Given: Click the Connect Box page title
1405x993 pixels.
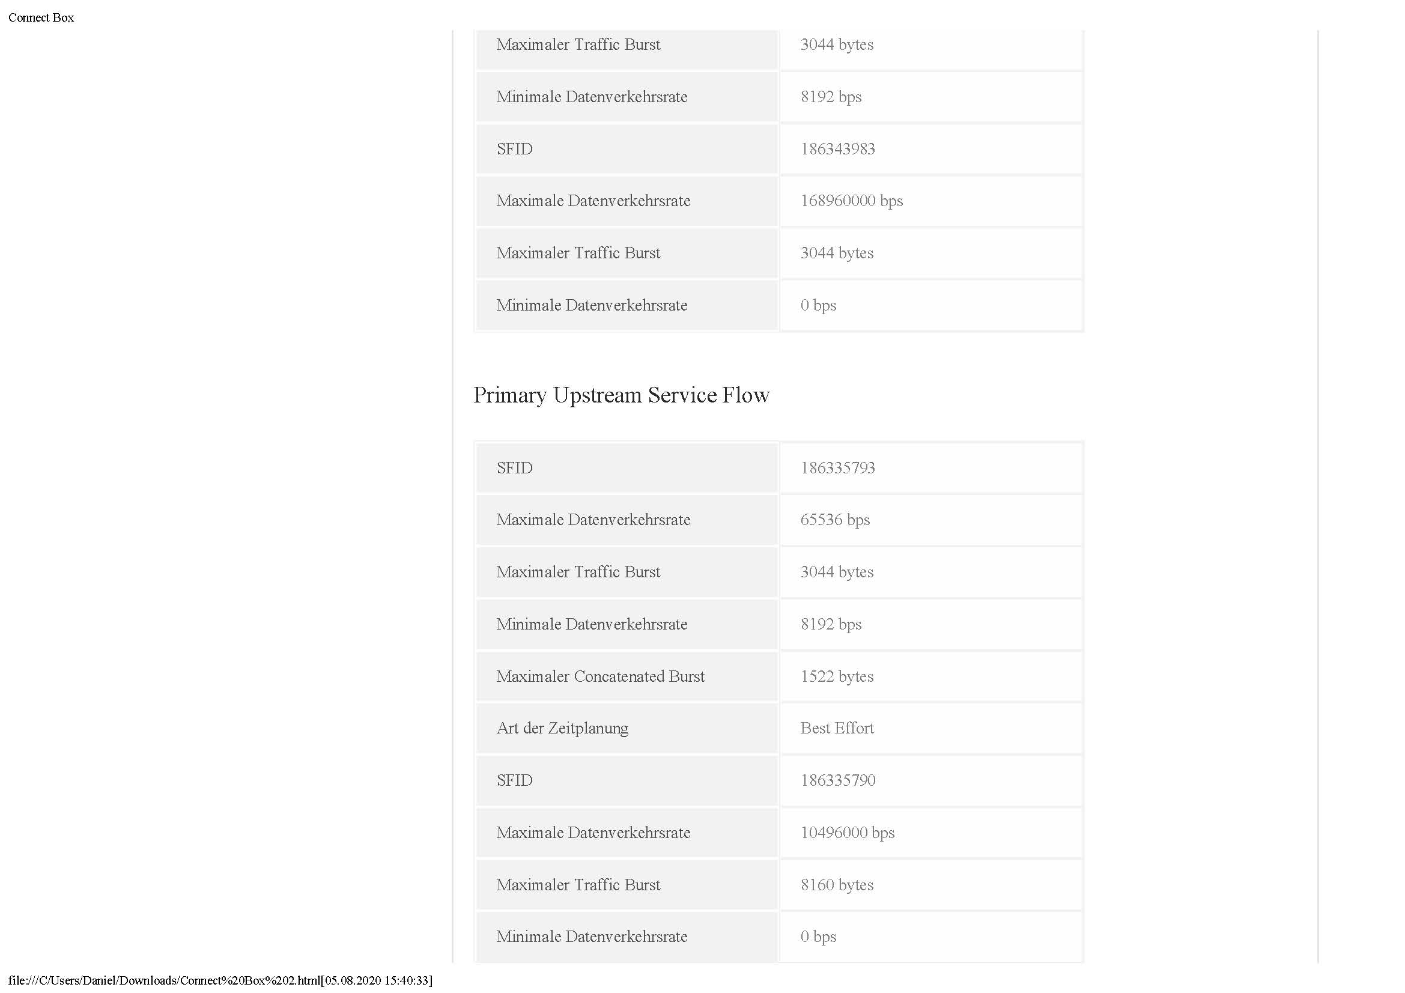Looking at the screenshot, I should tap(41, 18).
